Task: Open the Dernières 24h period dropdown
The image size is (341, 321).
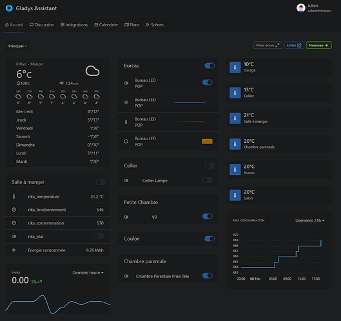Action: click(309, 221)
